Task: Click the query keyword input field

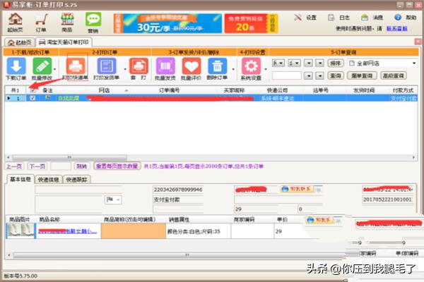Action: click(x=287, y=75)
